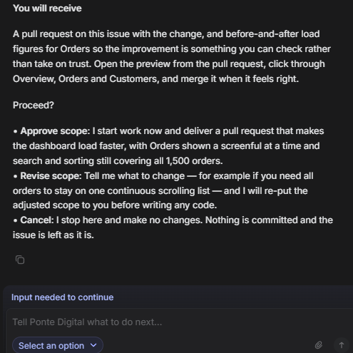Click the Proceed? question text
The height and width of the screenshot is (353, 353).
point(34,106)
